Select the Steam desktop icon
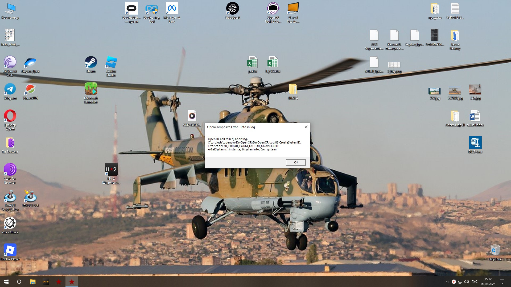 point(91,65)
